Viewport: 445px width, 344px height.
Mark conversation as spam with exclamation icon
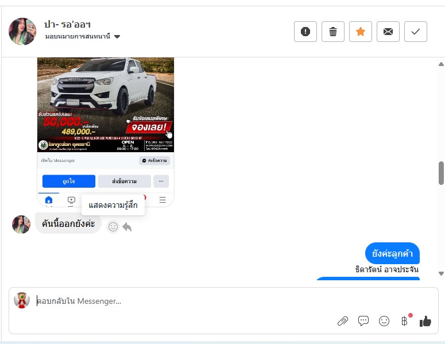(305, 32)
